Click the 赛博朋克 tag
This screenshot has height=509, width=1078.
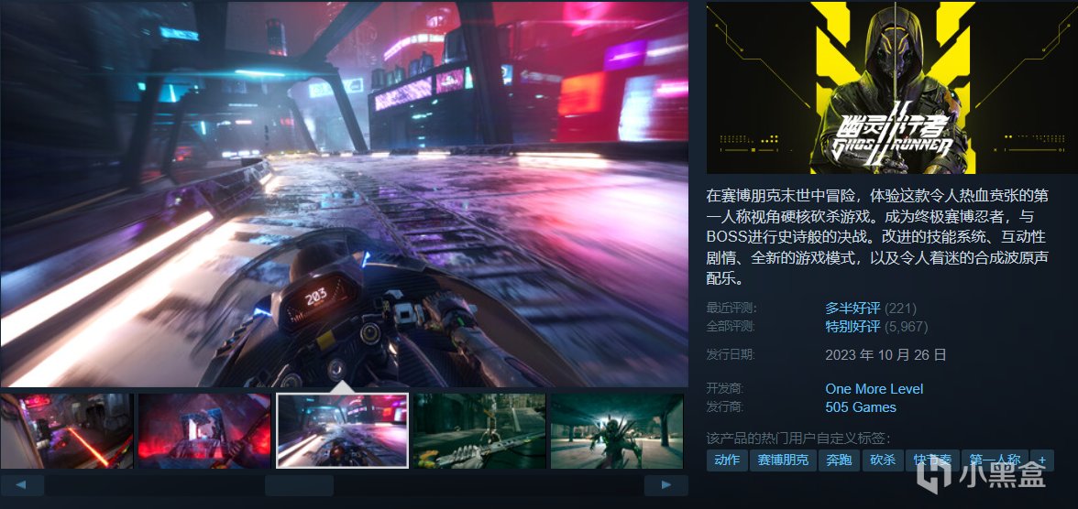click(783, 460)
